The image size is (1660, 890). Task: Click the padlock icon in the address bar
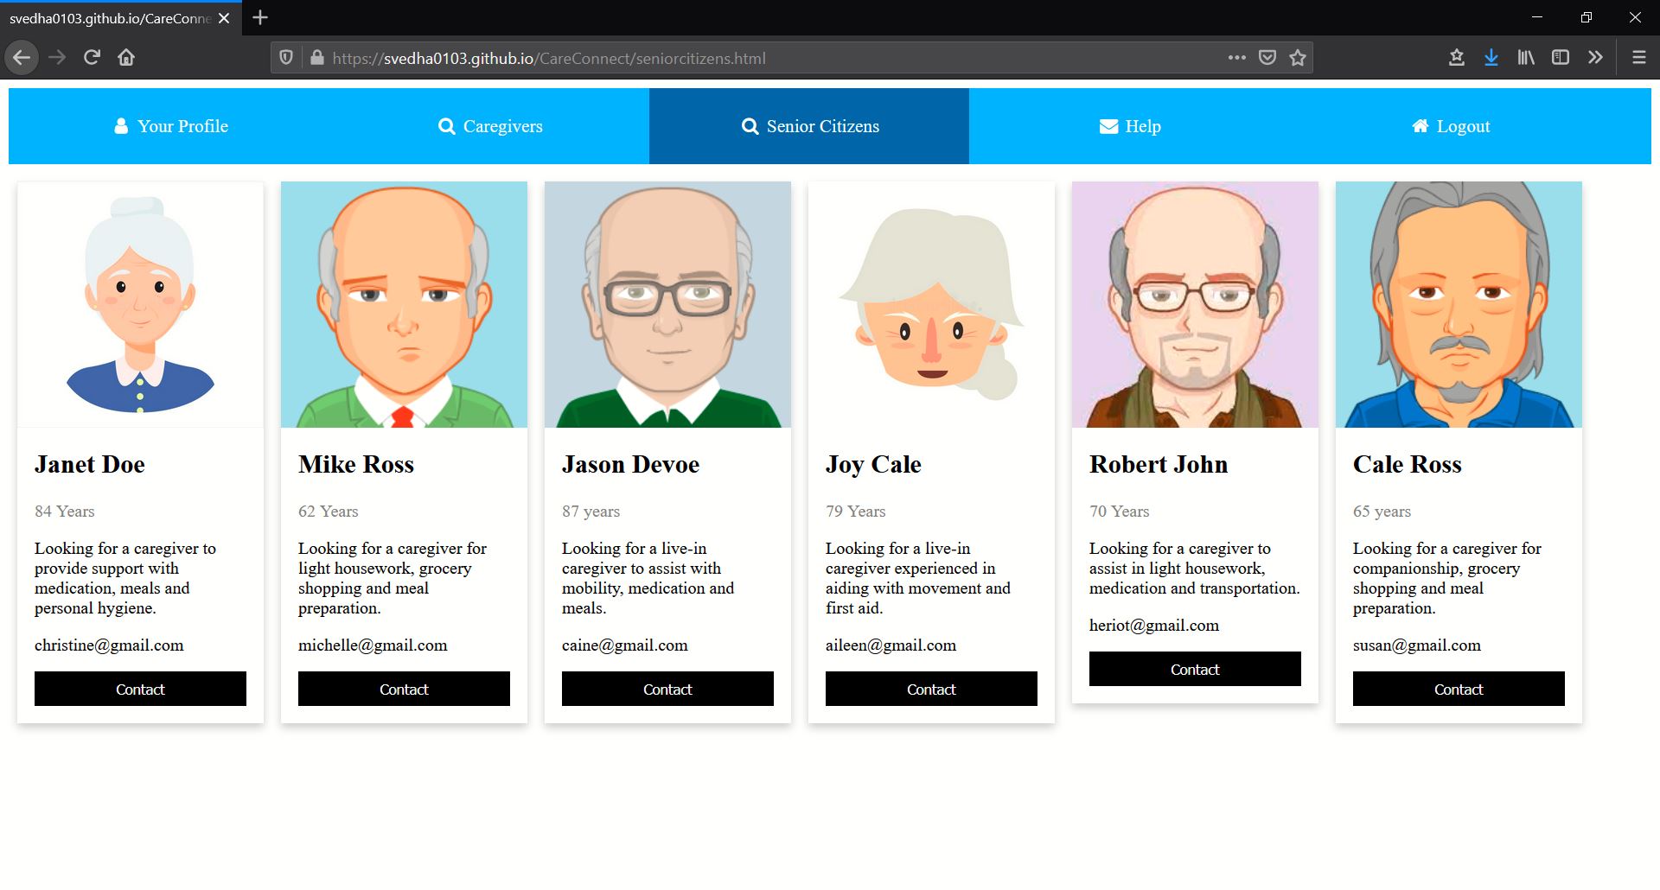tap(316, 57)
